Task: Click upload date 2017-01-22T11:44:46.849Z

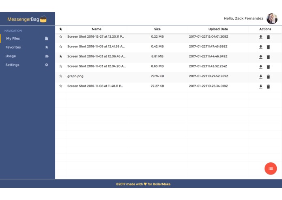Action: tap(208, 56)
